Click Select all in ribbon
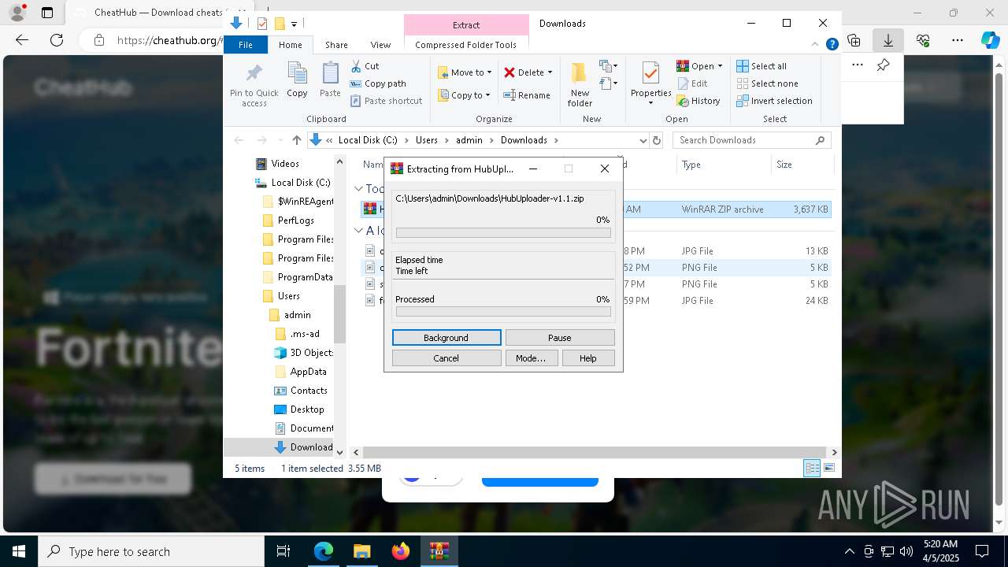Viewport: 1008px width, 567px height. (x=761, y=66)
